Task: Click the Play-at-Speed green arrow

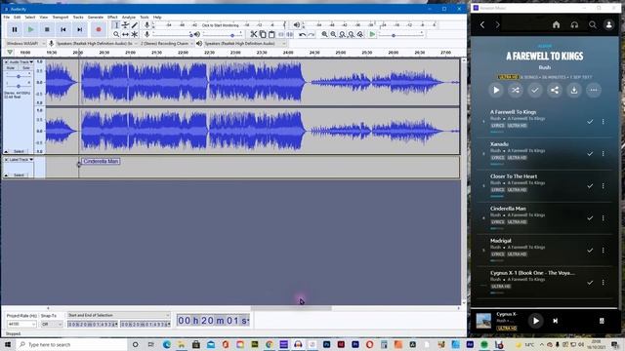Action: tap(372, 34)
